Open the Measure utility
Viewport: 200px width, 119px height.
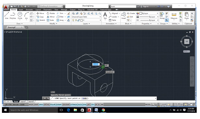174,16
